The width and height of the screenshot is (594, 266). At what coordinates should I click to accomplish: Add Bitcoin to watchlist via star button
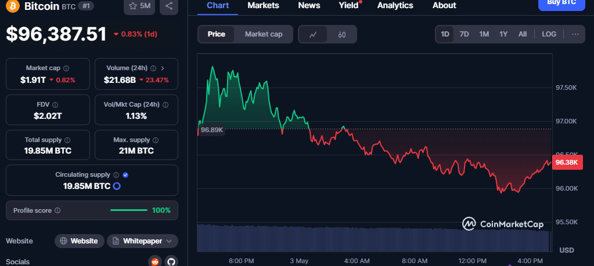point(139,6)
